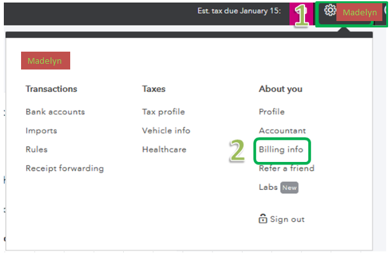This screenshot has width=390, height=255.
Task: Click the gear settings icon
Action: (x=330, y=10)
